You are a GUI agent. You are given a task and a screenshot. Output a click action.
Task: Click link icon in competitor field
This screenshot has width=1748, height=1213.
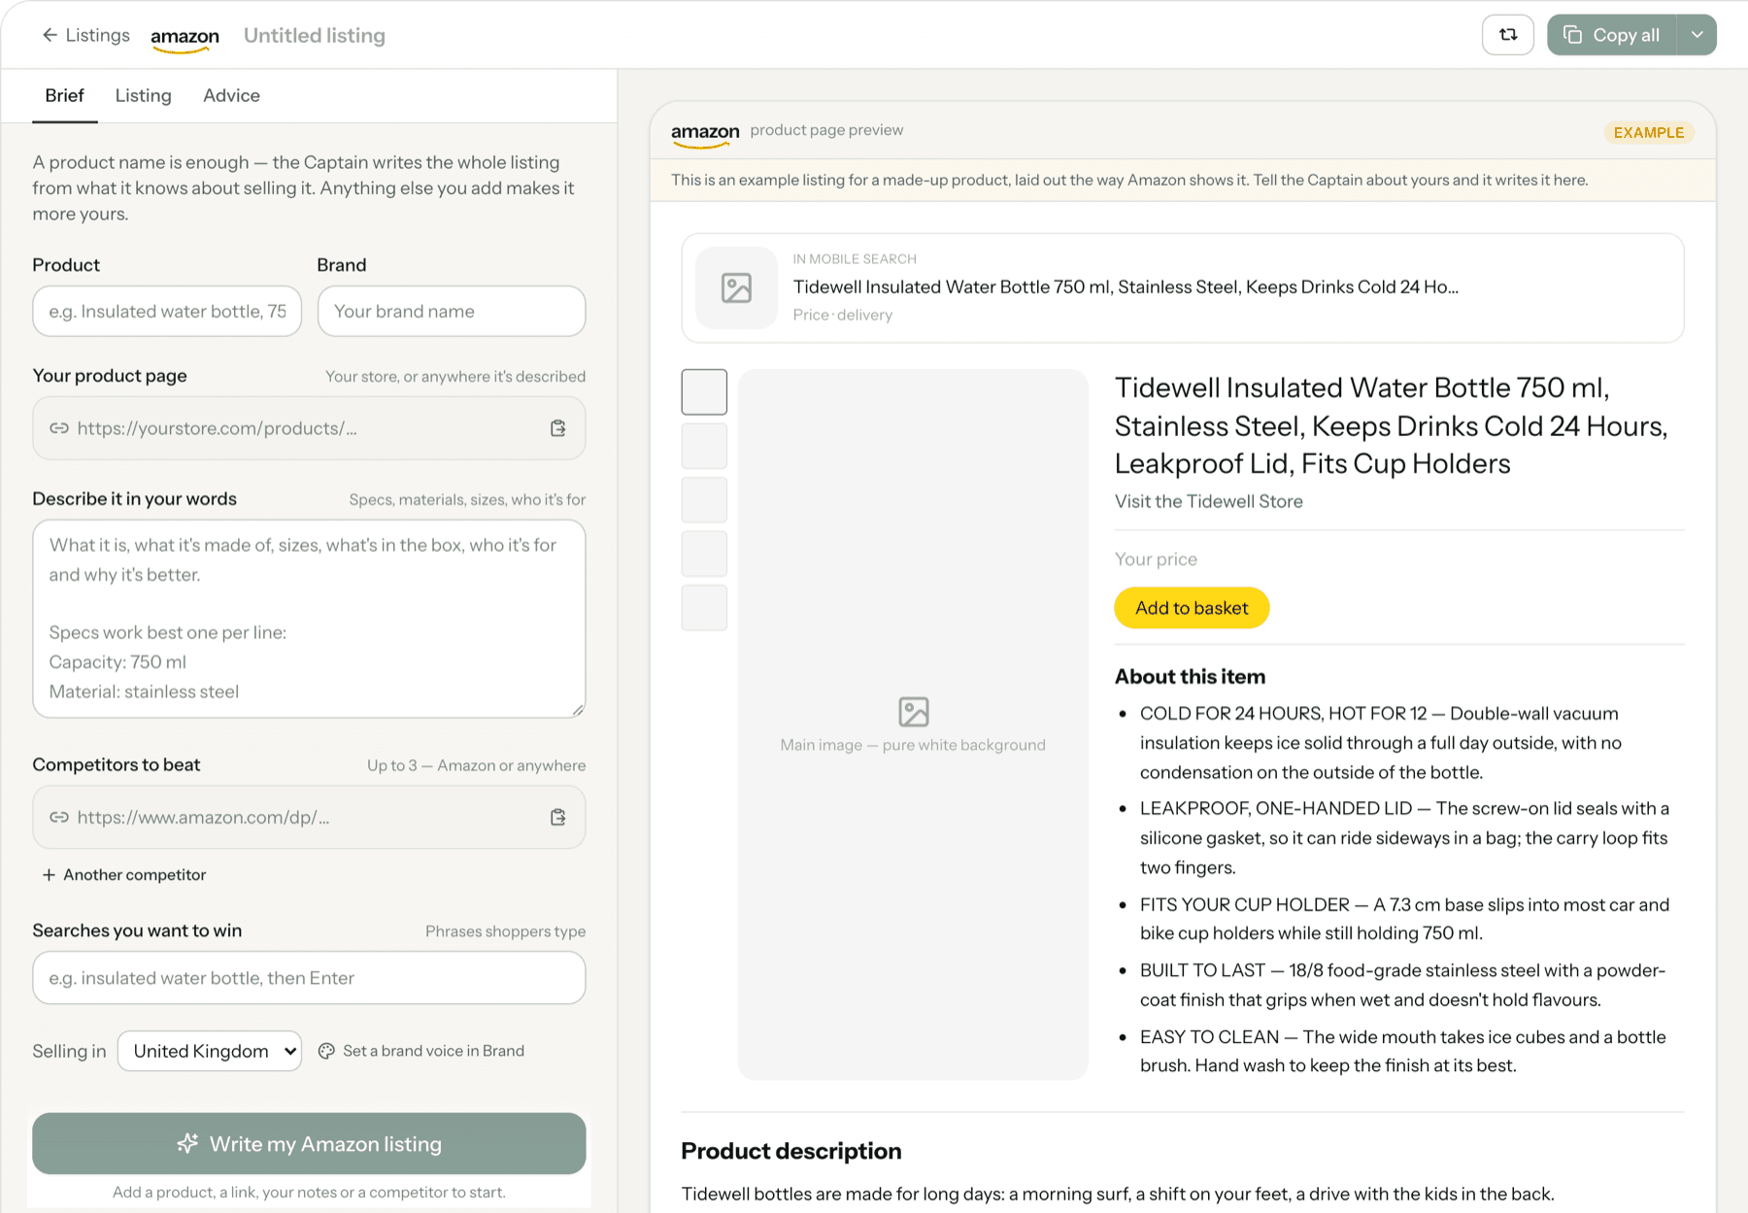(x=59, y=817)
